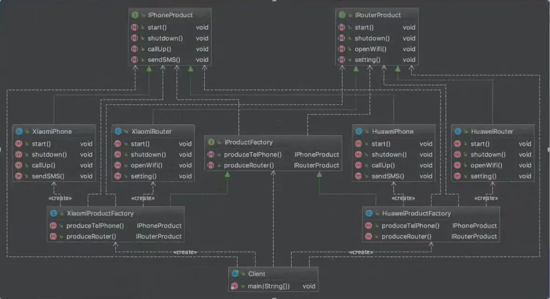This screenshot has height=299, width=550.
Task: Click shutdown() method name in XiaomiPhone
Action: pos(49,155)
